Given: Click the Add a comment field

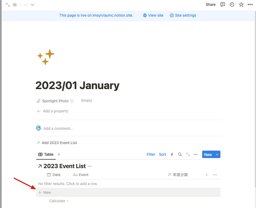Looking at the screenshot, I should (x=58, y=129).
